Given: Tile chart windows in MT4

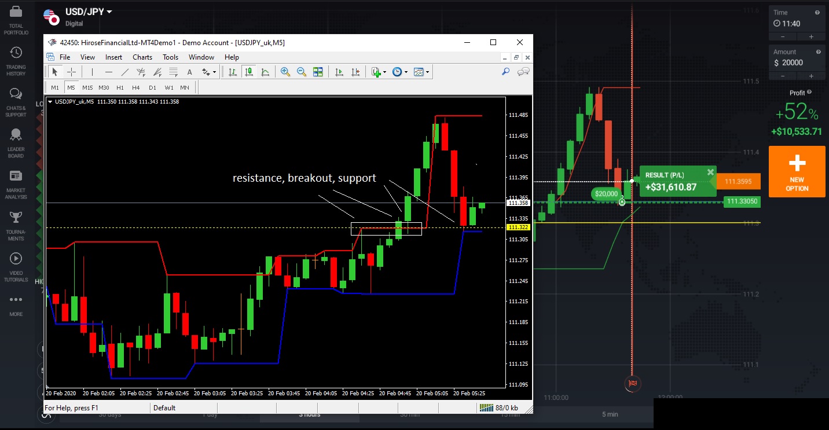Looking at the screenshot, I should coord(318,72).
